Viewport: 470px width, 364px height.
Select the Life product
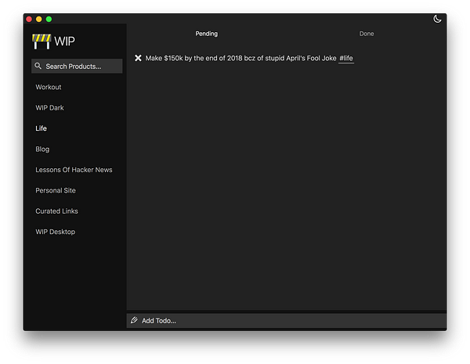(x=42, y=128)
